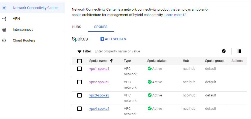The image size is (251, 119).
Task: Go to Cloud Routers in the sidebar
Action: click(24, 40)
